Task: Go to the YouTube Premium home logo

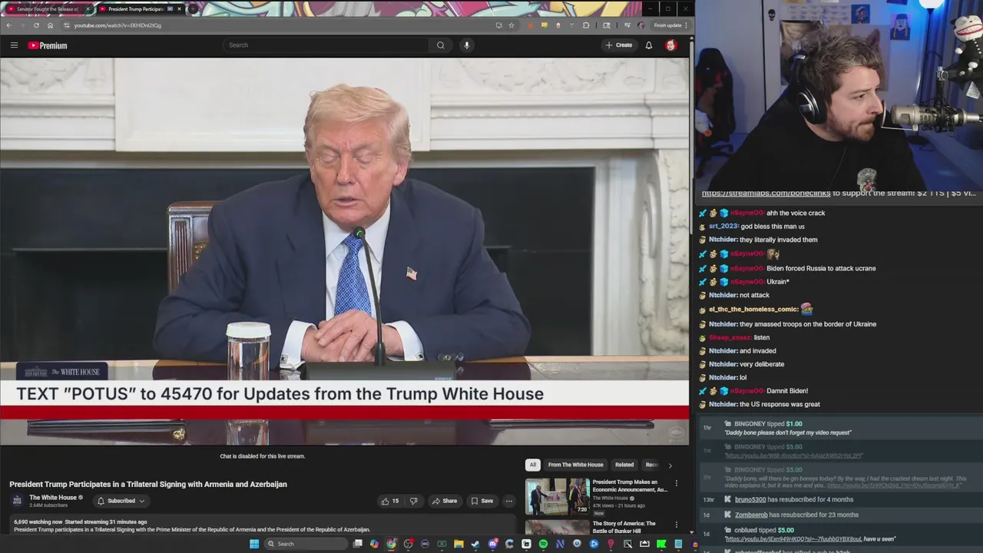Action: coord(48,45)
